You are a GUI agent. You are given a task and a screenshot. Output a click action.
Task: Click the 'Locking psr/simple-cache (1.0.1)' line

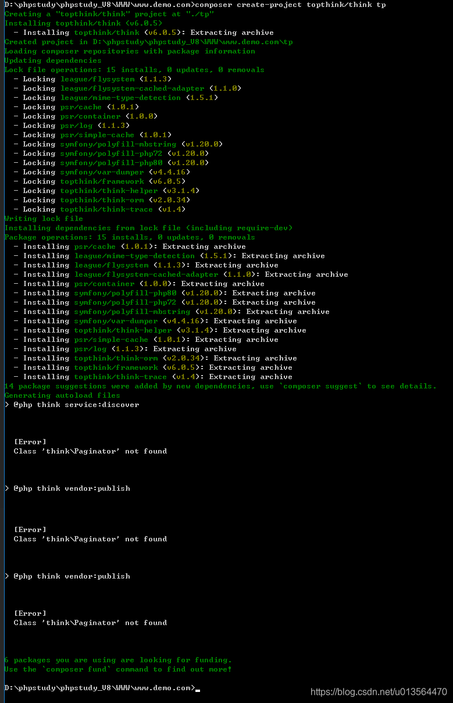92,135
